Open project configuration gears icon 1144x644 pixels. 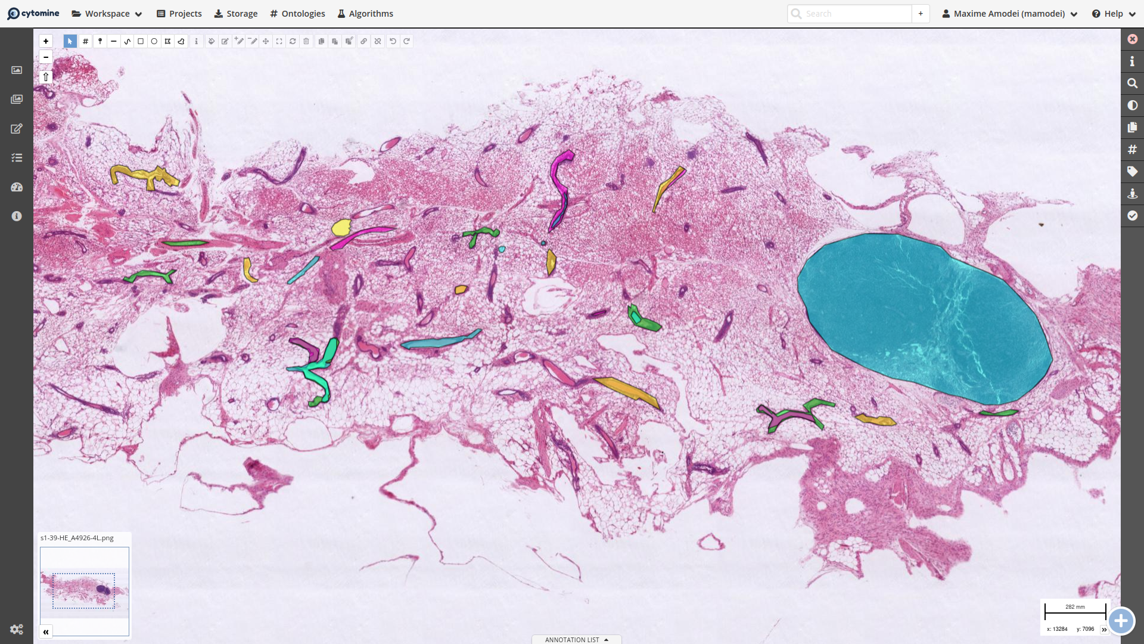click(x=17, y=629)
